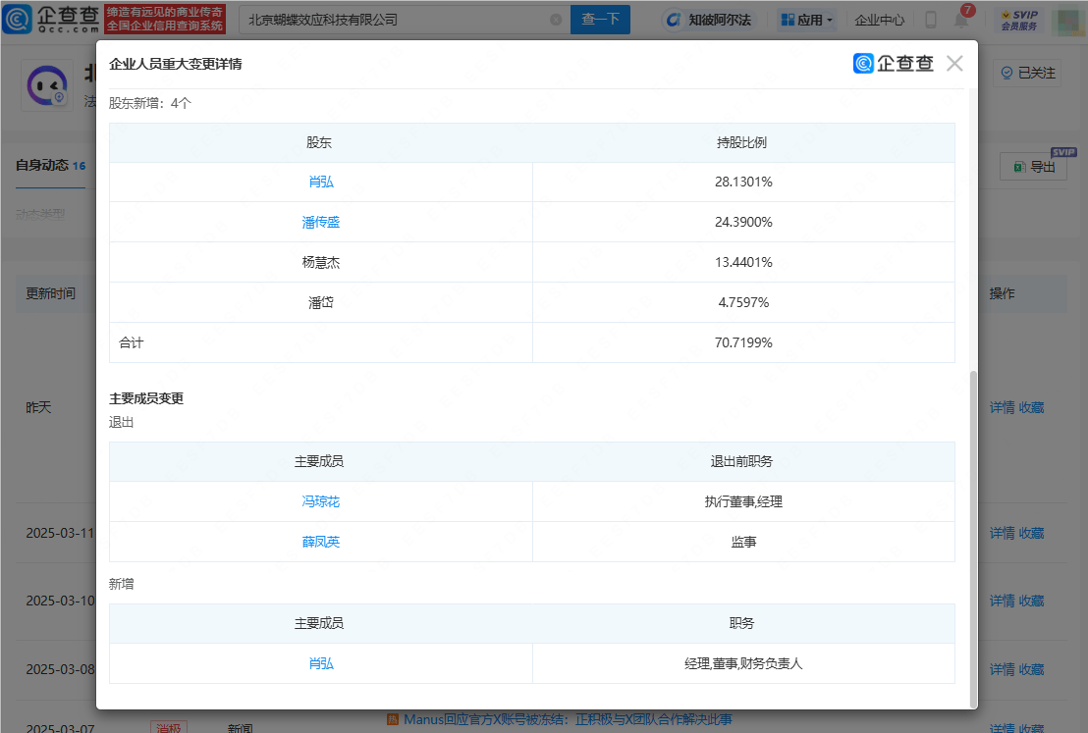The height and width of the screenshot is (733, 1088).
Task: Click the dialog's vertical scrollbar
Action: pos(973,538)
